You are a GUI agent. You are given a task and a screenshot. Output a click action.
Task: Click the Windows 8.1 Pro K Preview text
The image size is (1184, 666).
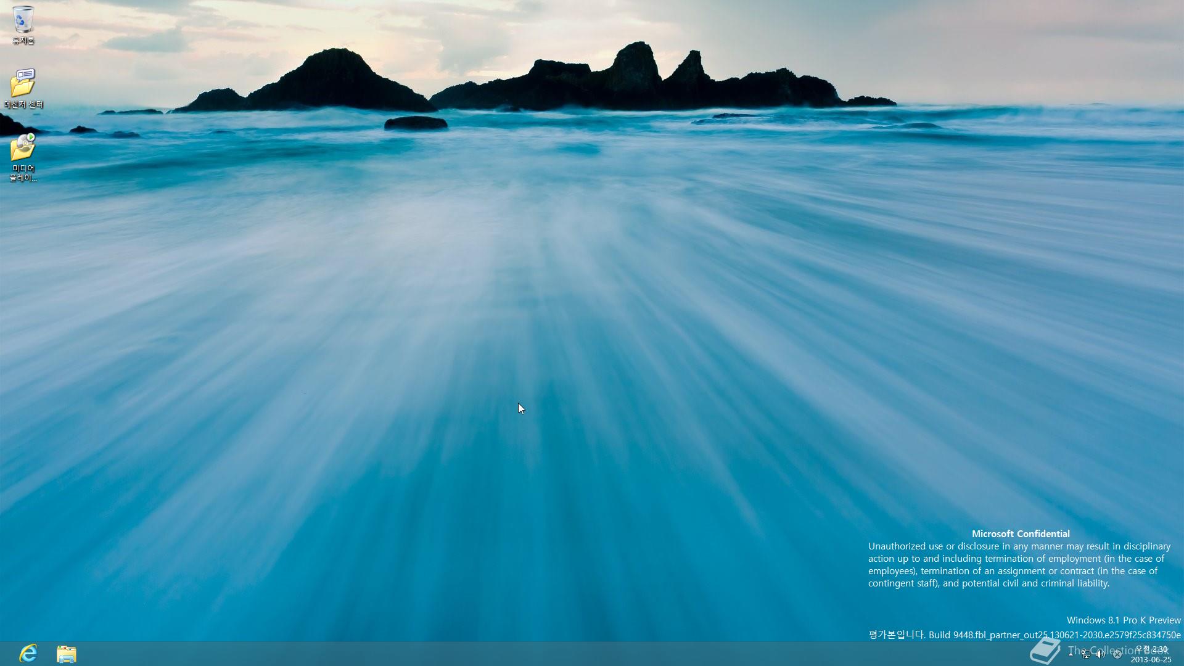click(x=1123, y=620)
